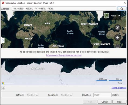Click the map Terms link
Image resolution: width=128 pixels, height=105 pixels.
(120, 83)
